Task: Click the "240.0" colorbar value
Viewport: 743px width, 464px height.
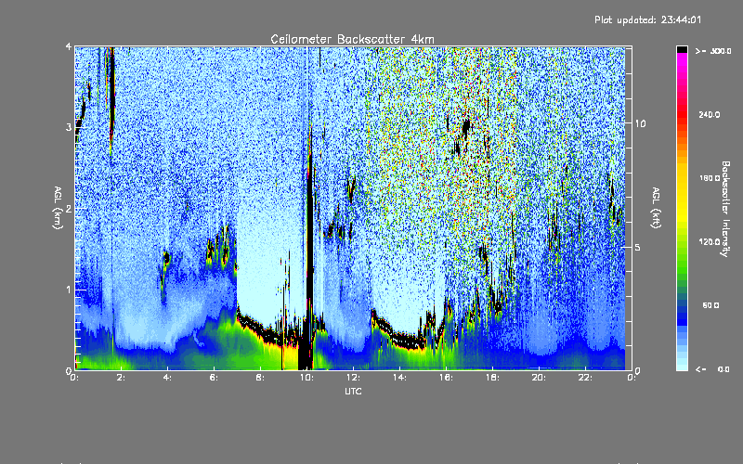Action: [710, 114]
